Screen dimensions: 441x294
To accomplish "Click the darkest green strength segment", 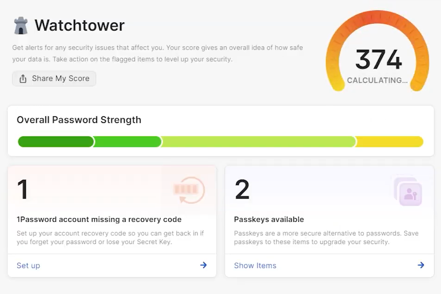I will pos(55,141).
